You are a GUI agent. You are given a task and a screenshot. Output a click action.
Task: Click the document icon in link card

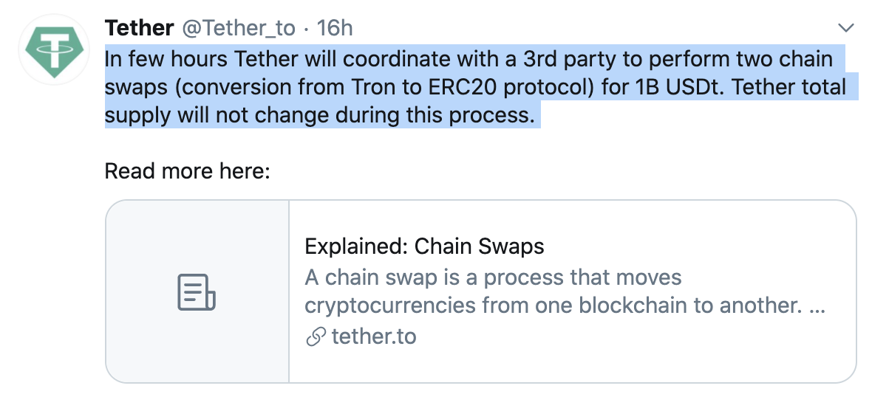click(197, 291)
